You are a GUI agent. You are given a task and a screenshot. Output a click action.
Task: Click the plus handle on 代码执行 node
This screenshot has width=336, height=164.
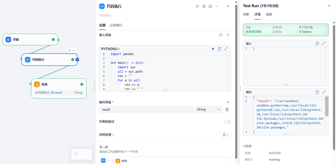77,60
